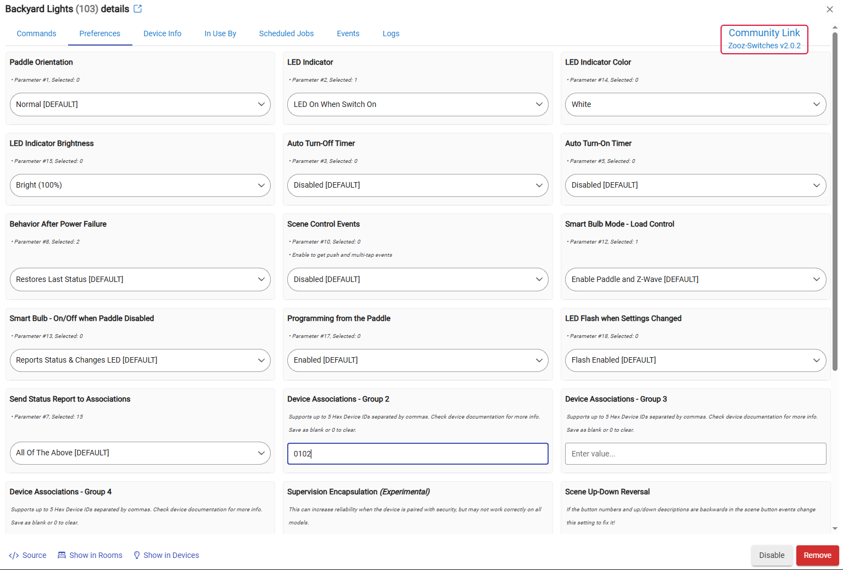
Task: Expand the Scene Control Events dropdown
Action: pos(417,279)
